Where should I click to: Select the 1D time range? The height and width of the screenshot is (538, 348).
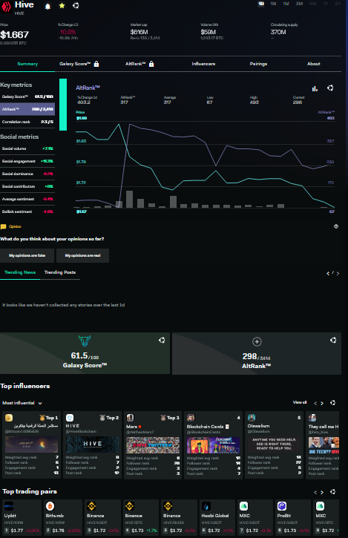(261, 4)
